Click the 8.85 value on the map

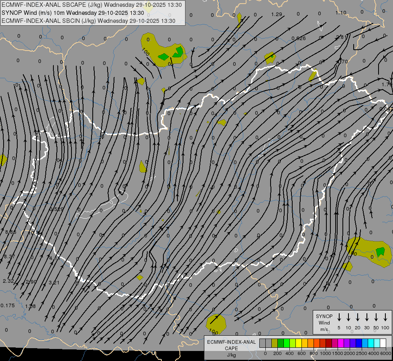(x=11, y=232)
